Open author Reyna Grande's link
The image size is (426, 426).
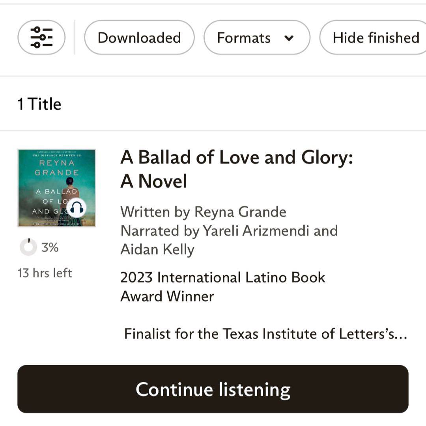click(240, 212)
